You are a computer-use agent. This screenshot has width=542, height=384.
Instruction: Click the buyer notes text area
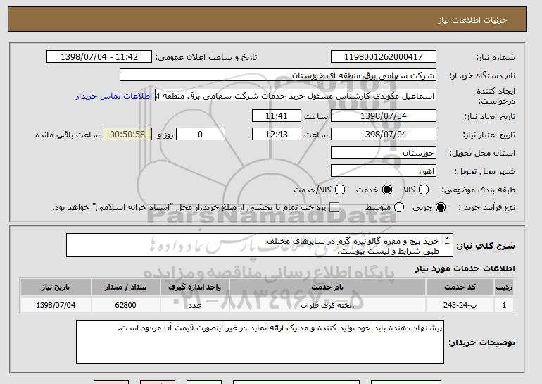coord(260,342)
